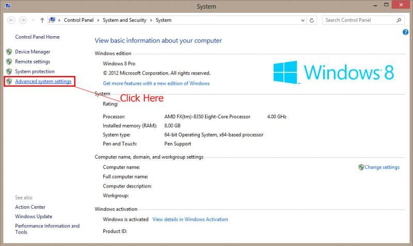Viewport: 413px width, 246px height.
Task: Open Help with the question mark icon
Action: point(405,32)
